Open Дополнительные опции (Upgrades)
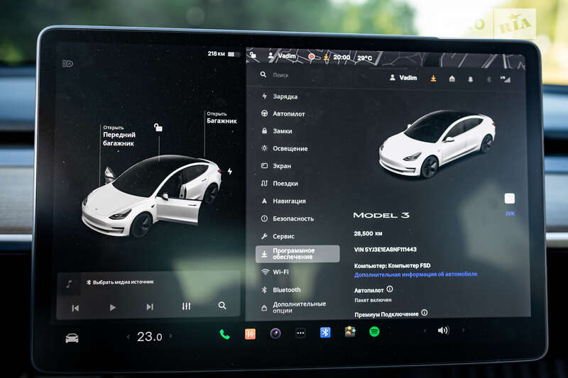 tap(293, 307)
